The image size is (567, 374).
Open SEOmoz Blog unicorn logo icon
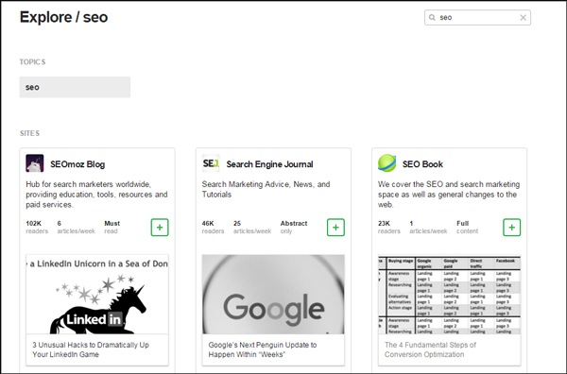[35, 163]
